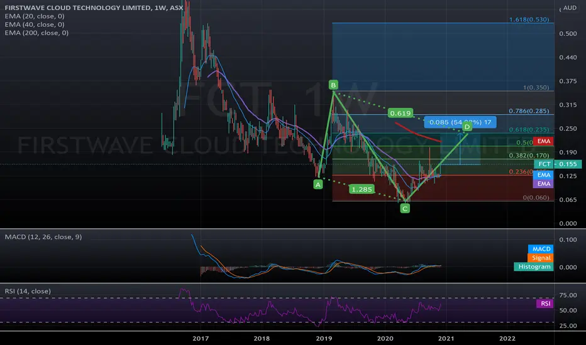Select the 1.285 ratio label
The image size is (586, 345).
[x=362, y=189]
